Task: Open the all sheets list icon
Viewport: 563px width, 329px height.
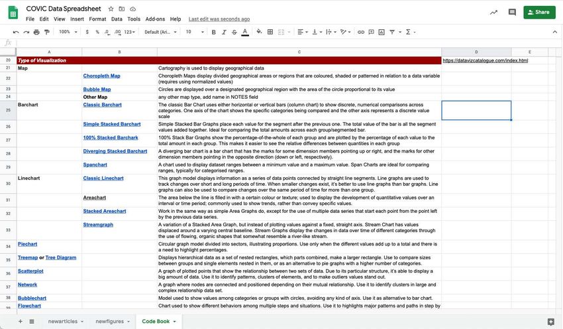Action: [32, 321]
